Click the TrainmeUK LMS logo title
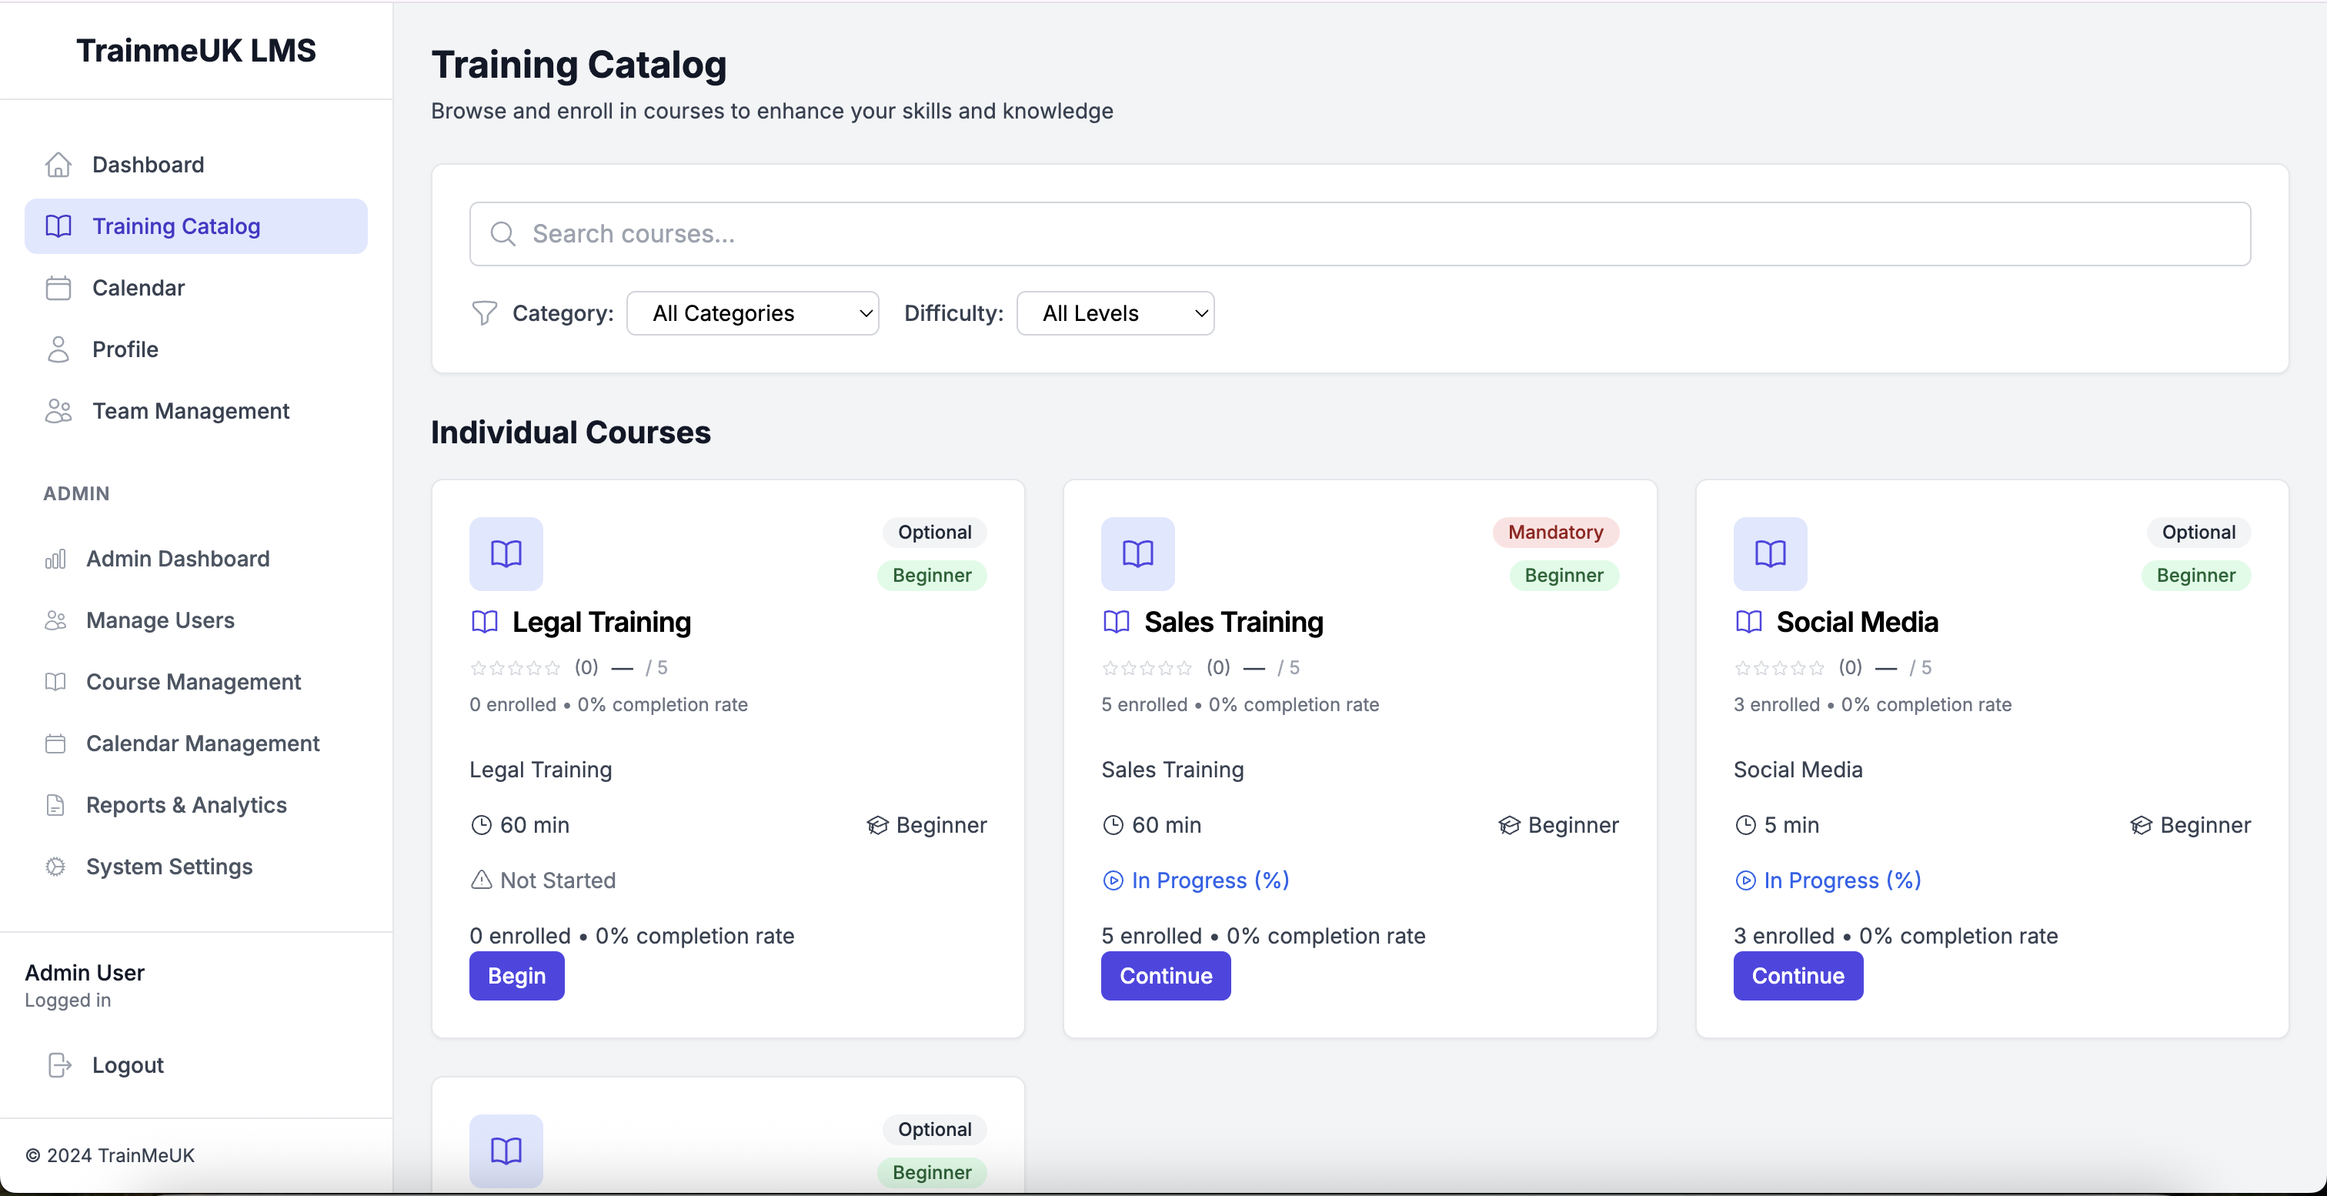Image resolution: width=2327 pixels, height=1196 pixels. coord(196,51)
